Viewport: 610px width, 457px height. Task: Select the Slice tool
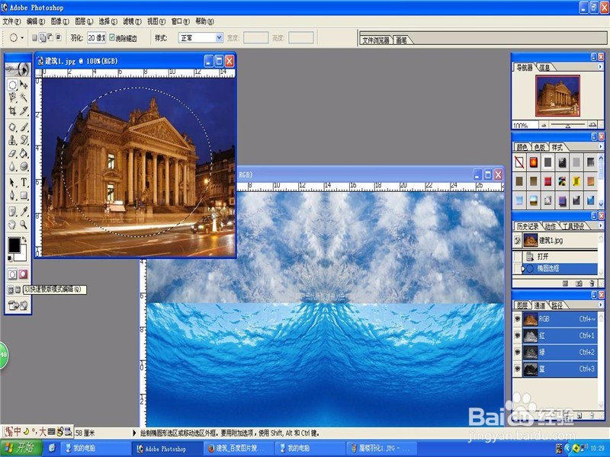pyautogui.click(x=24, y=110)
